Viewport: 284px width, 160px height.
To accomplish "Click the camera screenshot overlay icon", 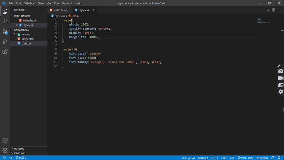I will point(281,71).
